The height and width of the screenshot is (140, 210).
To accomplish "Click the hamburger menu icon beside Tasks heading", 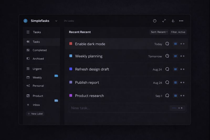I will (28, 32).
